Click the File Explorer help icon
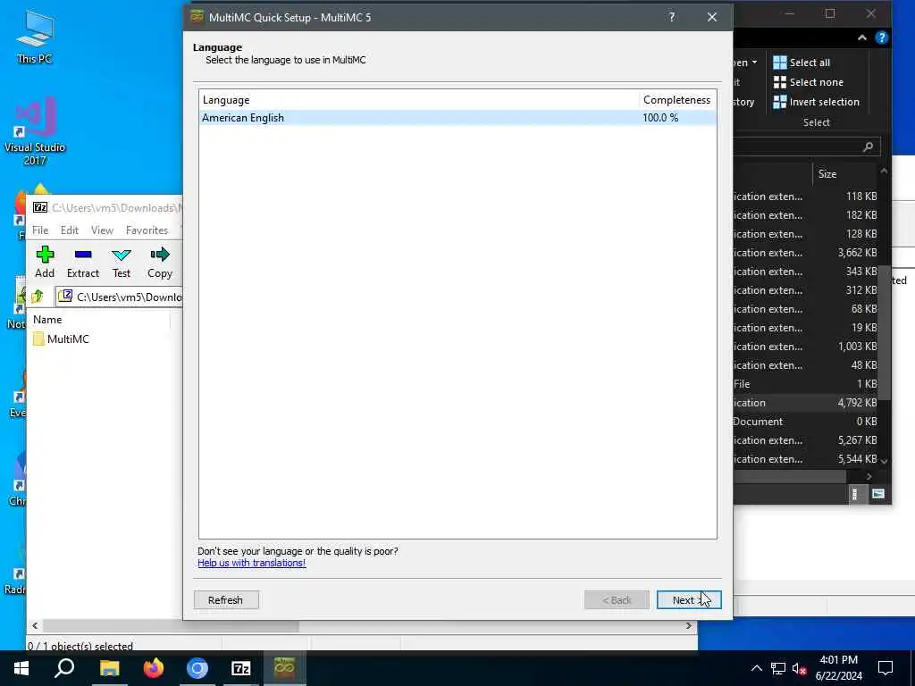Screen dimensions: 915x686 point(882,38)
